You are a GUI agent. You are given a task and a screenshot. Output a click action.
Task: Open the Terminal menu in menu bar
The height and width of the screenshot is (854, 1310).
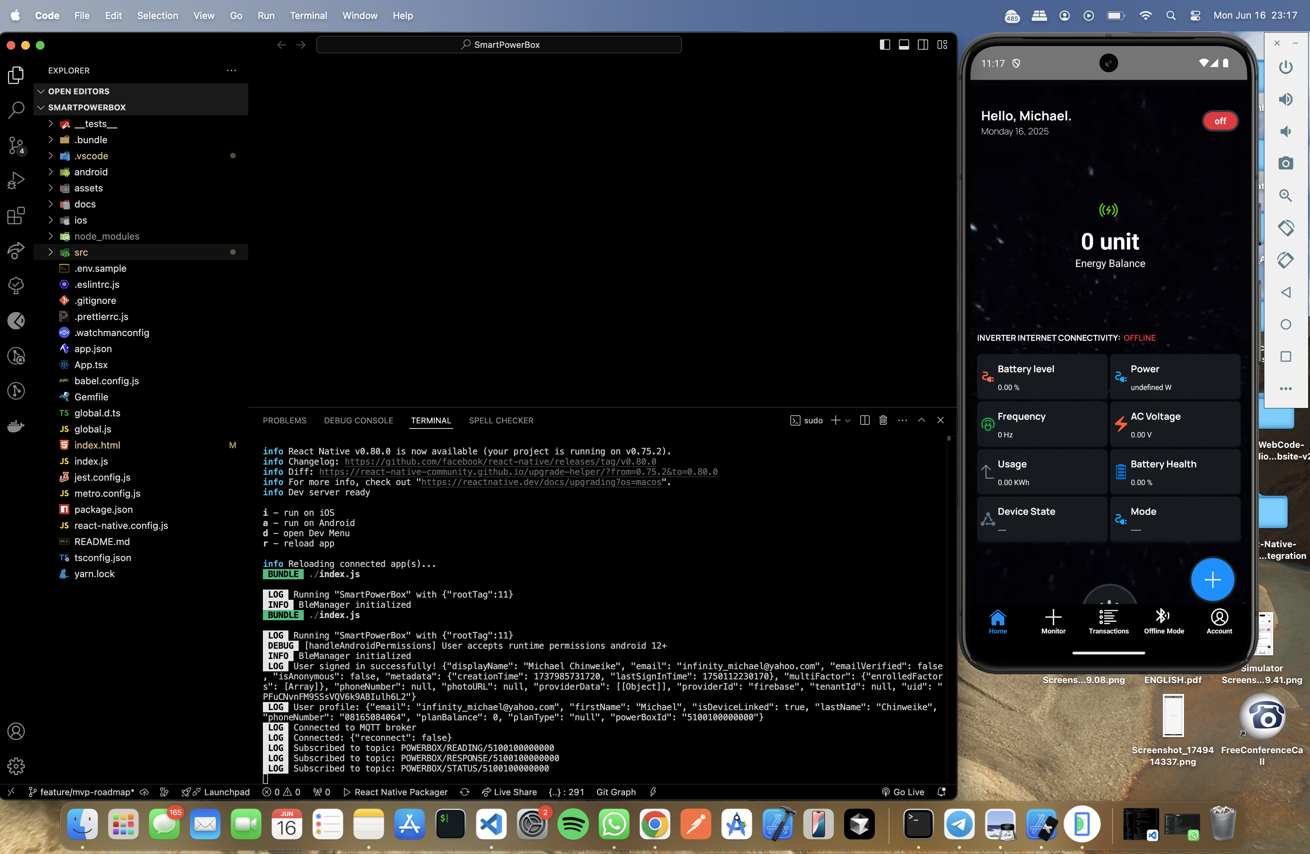pos(308,15)
